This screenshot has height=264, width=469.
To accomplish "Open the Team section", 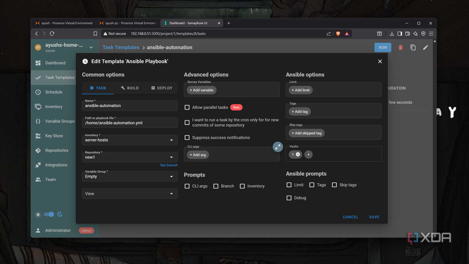I will 50,179.
